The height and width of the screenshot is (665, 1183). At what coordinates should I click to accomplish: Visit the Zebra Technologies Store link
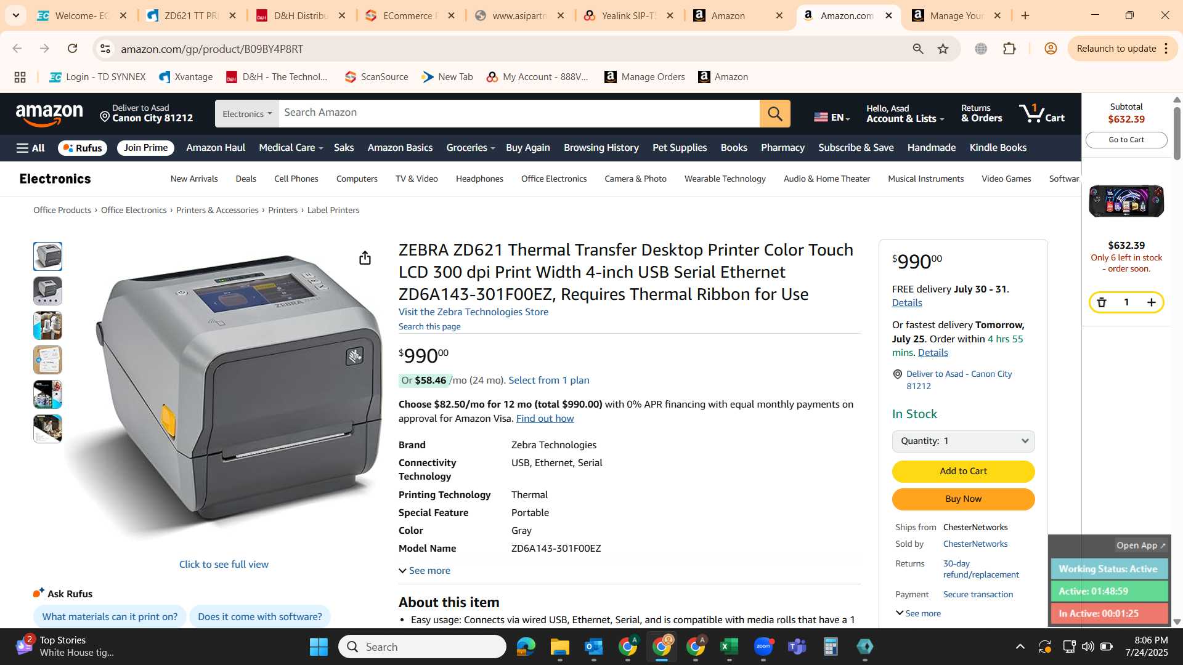point(473,312)
